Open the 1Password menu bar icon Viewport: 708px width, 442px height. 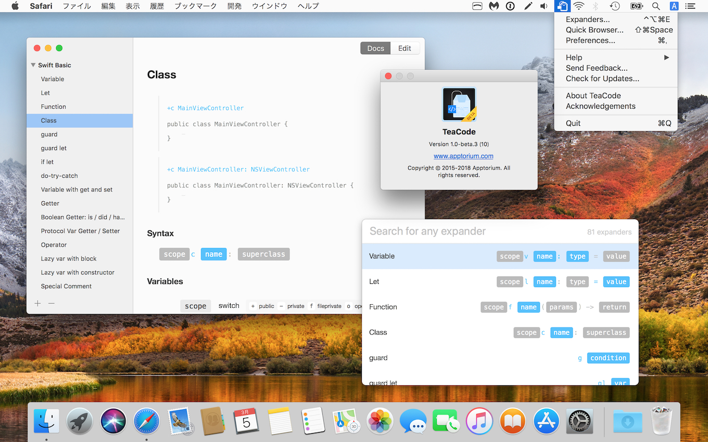tap(510, 6)
